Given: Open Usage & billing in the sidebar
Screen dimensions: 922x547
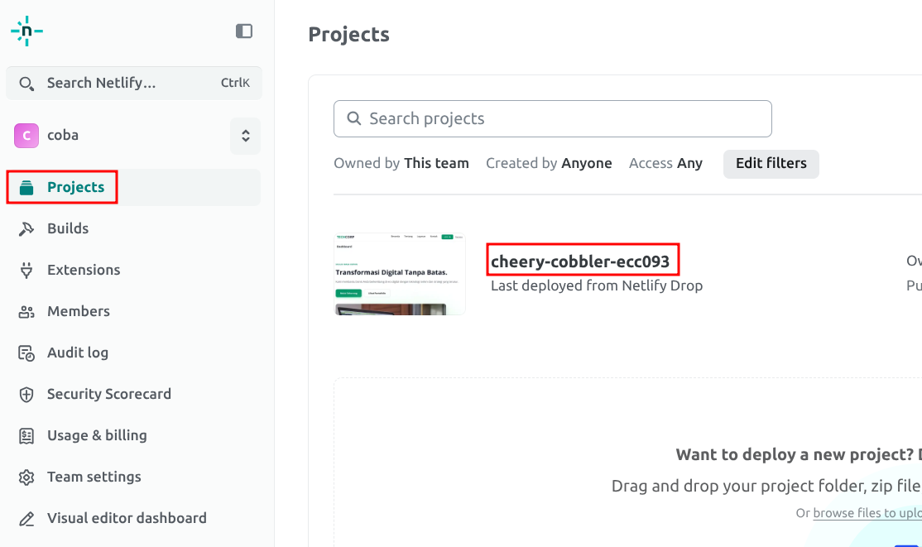Looking at the screenshot, I should (x=134, y=436).
